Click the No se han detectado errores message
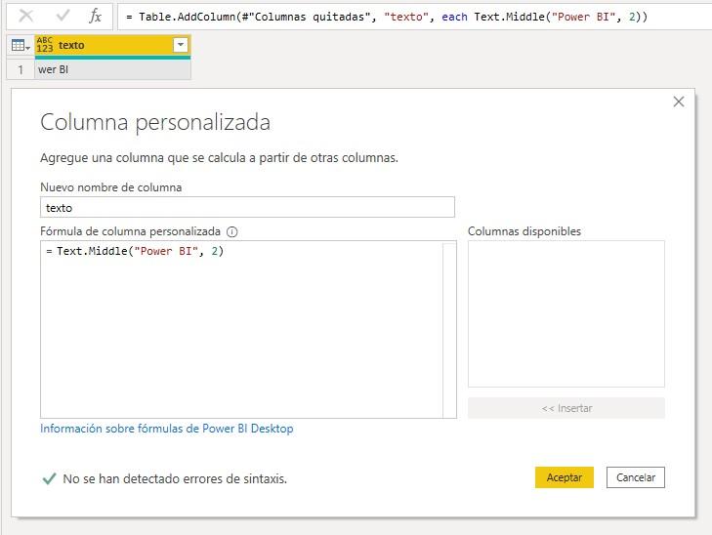 (x=175, y=478)
